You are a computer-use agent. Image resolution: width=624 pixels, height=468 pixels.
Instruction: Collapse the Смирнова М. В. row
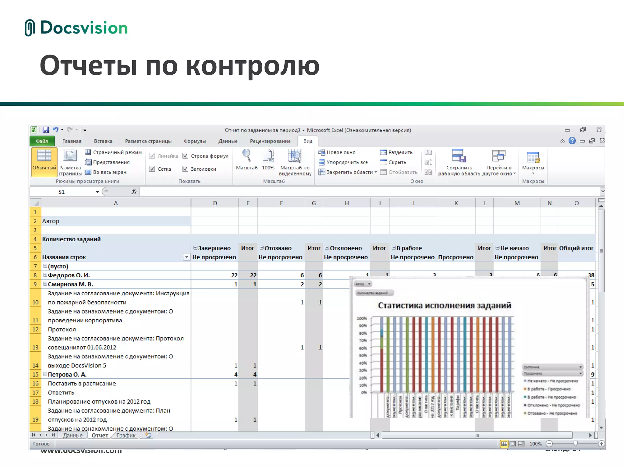(45, 284)
